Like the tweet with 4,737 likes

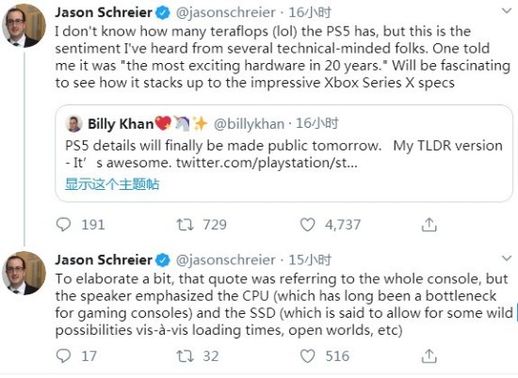(307, 225)
